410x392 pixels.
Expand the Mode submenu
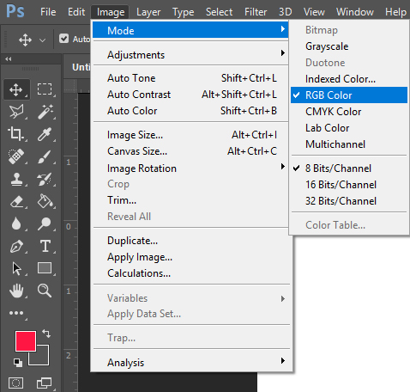[x=190, y=30]
